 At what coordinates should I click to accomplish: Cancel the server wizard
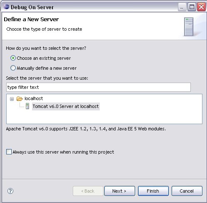pyautogui.click(x=187, y=191)
